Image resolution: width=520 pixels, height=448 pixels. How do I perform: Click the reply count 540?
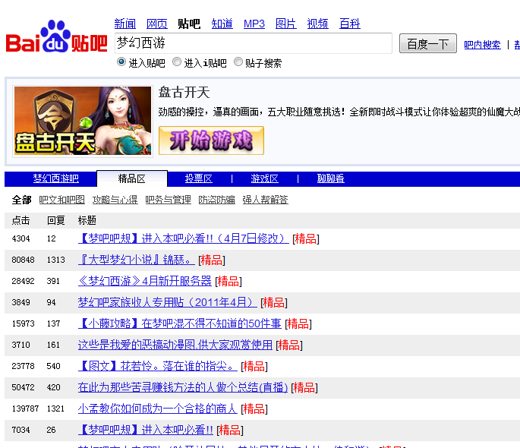point(53,366)
